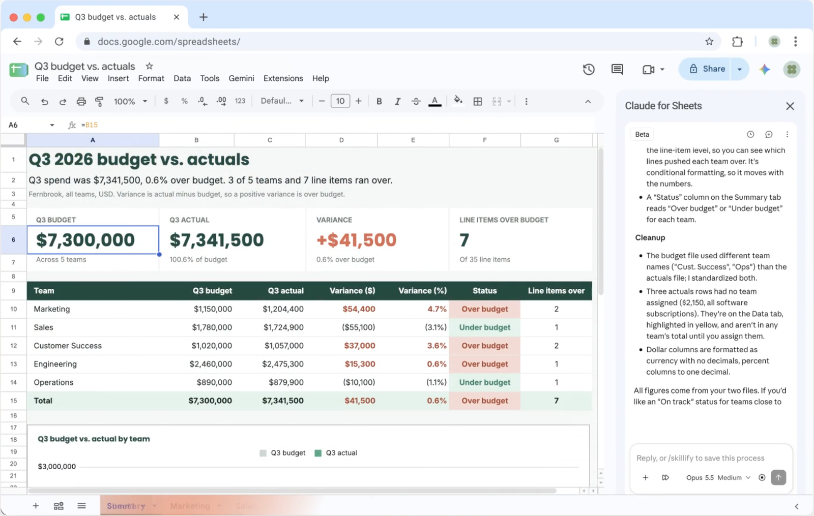Open the Name box dropdown arrow
This screenshot has height=516, width=814.
pos(52,125)
